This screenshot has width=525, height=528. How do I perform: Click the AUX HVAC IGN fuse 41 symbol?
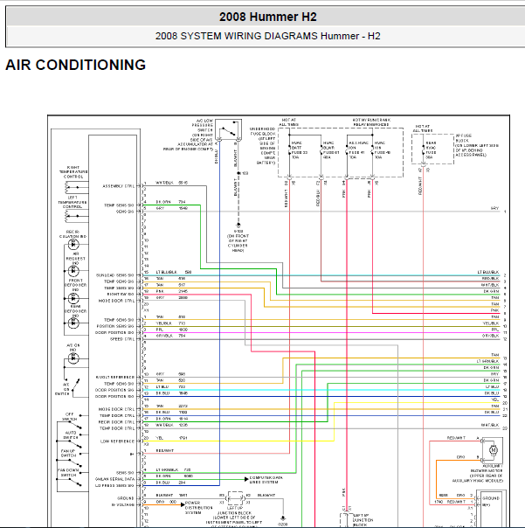(347, 149)
